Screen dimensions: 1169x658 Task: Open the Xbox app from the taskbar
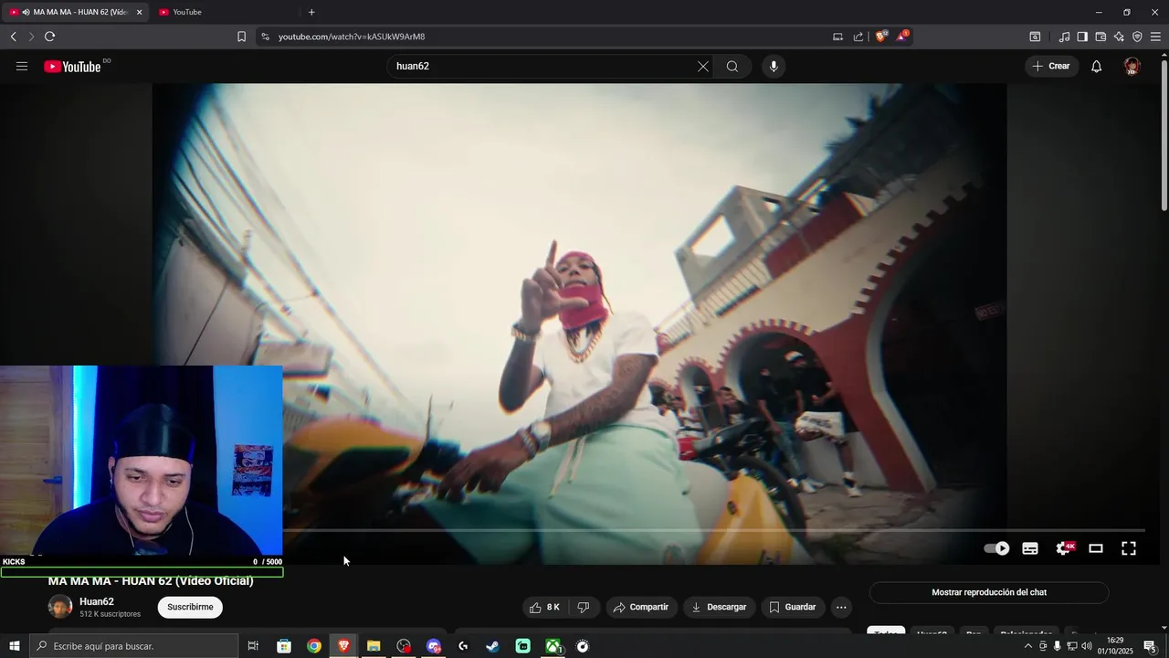tap(553, 646)
